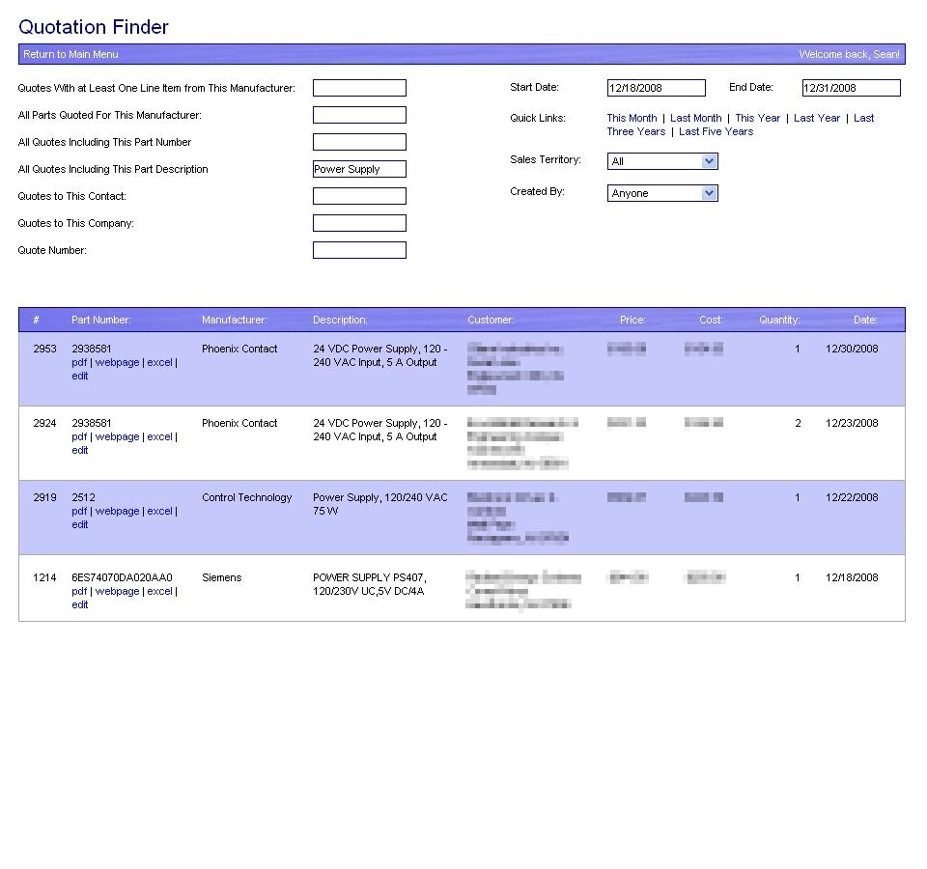Click the Manufacturer column header
Viewport: 927px width, 869px height.
(x=234, y=320)
